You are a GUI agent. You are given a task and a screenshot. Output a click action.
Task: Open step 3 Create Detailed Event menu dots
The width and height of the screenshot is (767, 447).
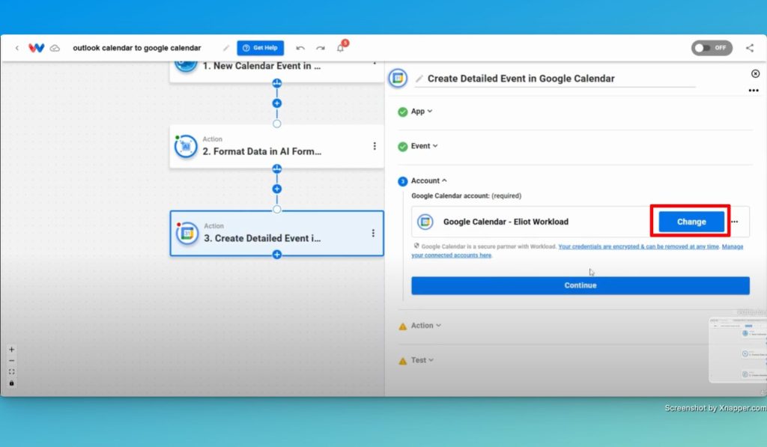pyautogui.click(x=373, y=234)
